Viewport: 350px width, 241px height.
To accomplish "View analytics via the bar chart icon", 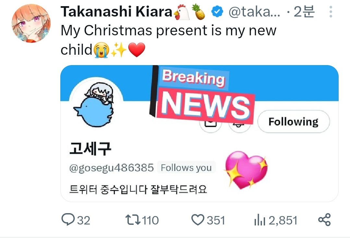I will click(259, 219).
